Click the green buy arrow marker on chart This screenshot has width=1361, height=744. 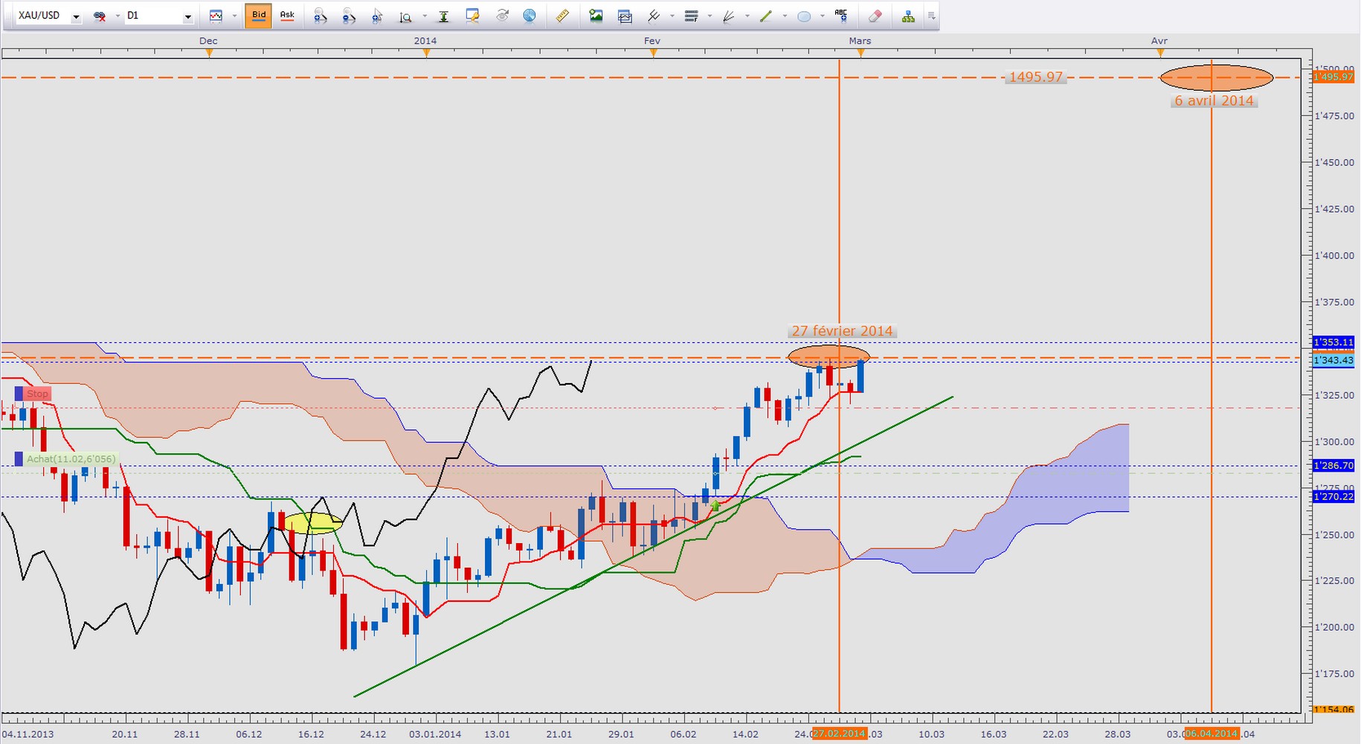pyautogui.click(x=715, y=506)
